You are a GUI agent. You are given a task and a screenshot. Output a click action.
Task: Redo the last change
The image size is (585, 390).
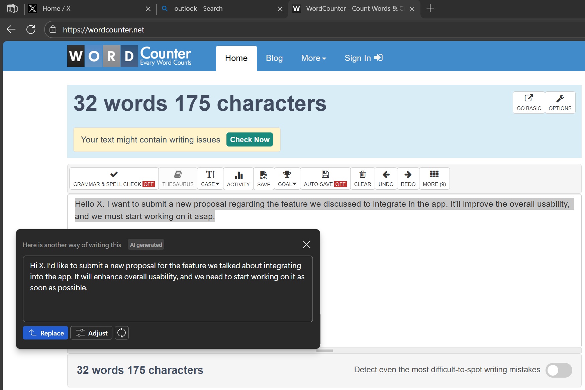[x=408, y=179]
